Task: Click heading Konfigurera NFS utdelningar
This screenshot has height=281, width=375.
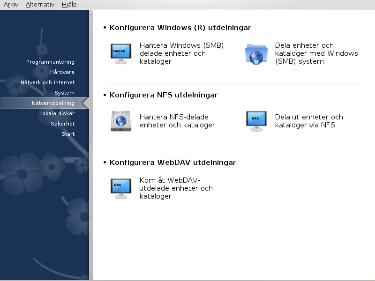Action: click(x=164, y=95)
